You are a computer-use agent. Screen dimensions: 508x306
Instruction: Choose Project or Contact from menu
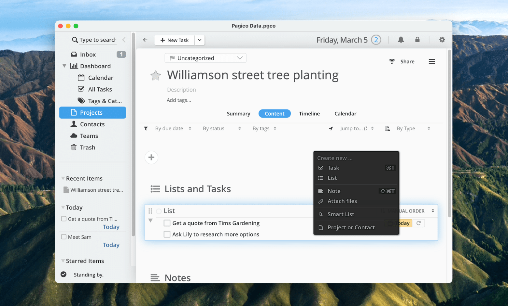click(x=356, y=227)
